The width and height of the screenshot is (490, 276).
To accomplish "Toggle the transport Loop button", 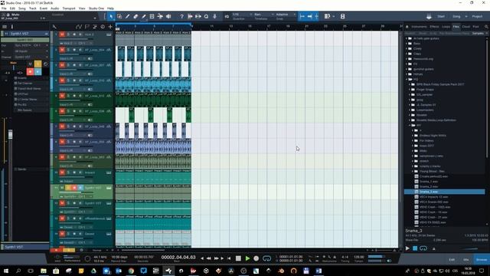I will tap(267, 258).
